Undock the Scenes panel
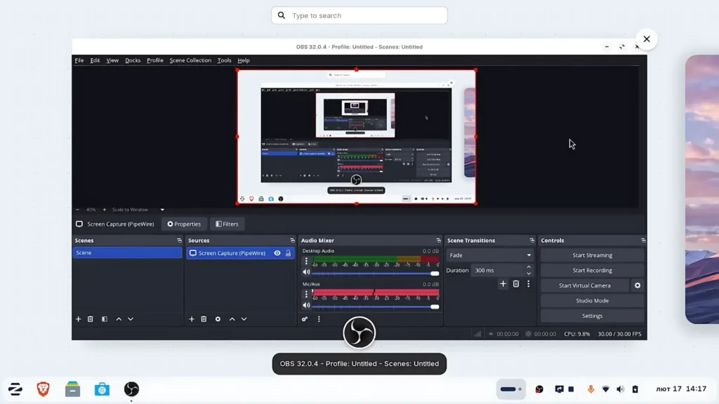 click(x=179, y=241)
